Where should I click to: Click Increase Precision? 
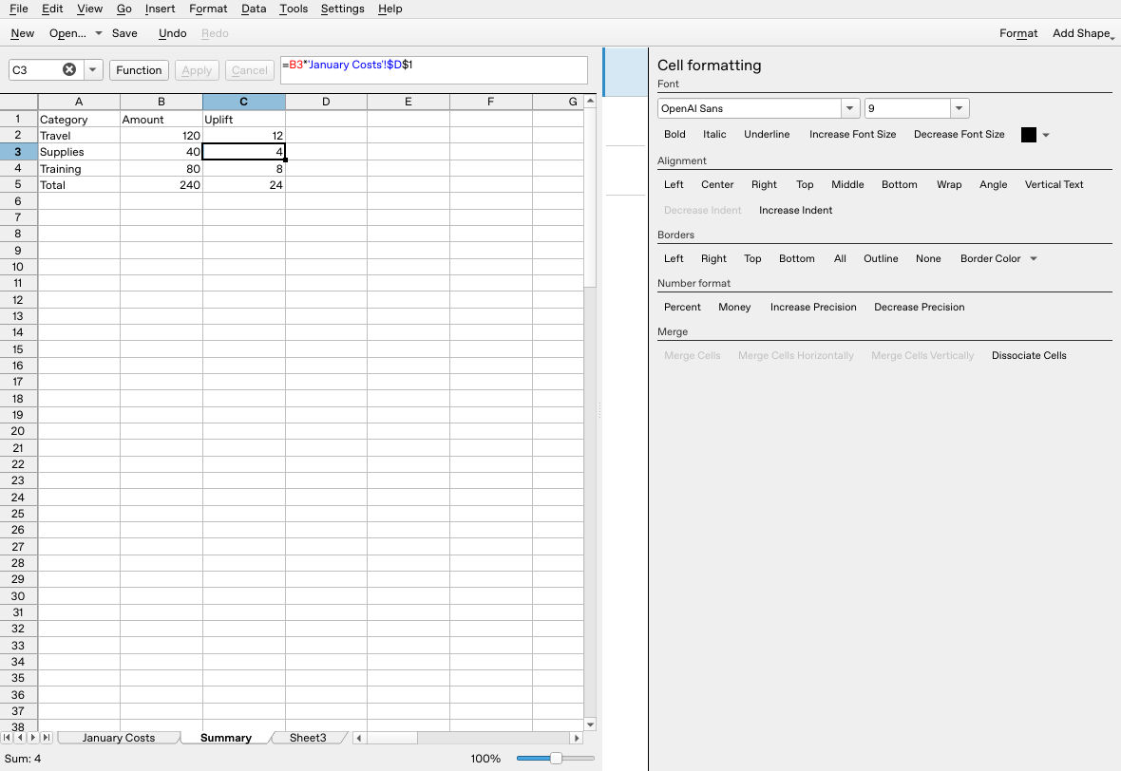pyautogui.click(x=813, y=308)
